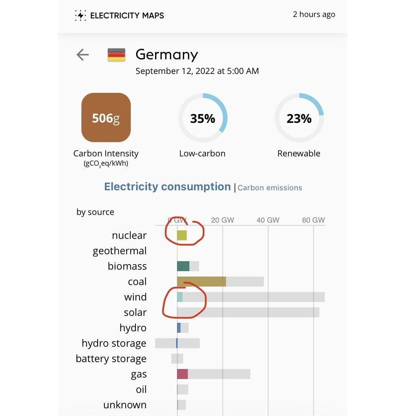Click the Germany country title
Viewport: 405px width, 416px height.
(167, 55)
